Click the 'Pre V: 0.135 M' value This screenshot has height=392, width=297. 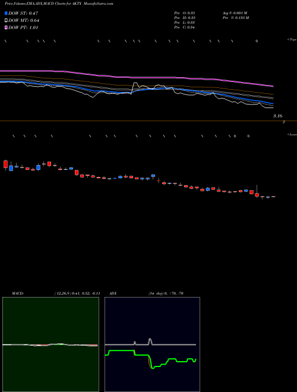[x=235, y=18]
